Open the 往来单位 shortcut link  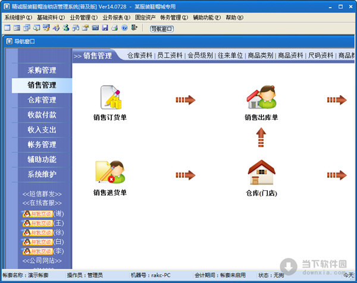(230, 55)
